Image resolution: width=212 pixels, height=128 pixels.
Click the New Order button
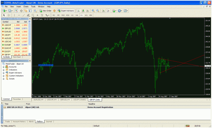[x=45, y=11]
